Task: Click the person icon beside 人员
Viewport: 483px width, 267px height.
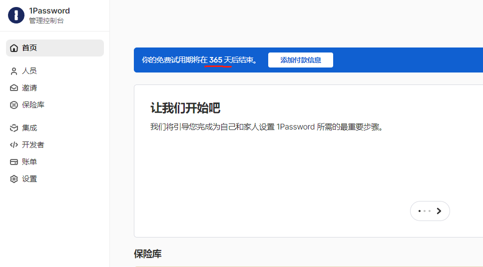Action: [x=14, y=71]
